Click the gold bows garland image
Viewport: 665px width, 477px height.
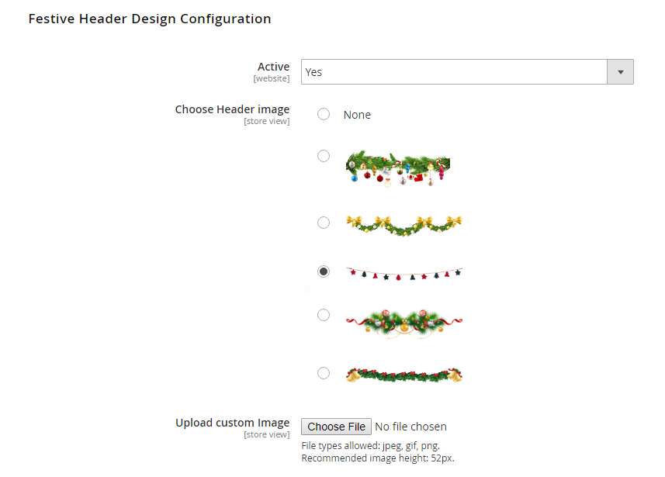404,224
